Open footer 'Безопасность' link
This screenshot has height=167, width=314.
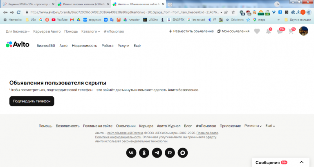point(68,126)
